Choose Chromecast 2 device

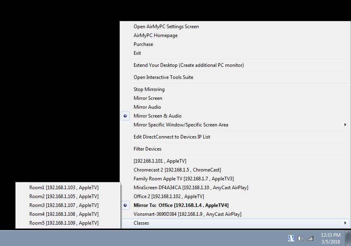pos(177,170)
